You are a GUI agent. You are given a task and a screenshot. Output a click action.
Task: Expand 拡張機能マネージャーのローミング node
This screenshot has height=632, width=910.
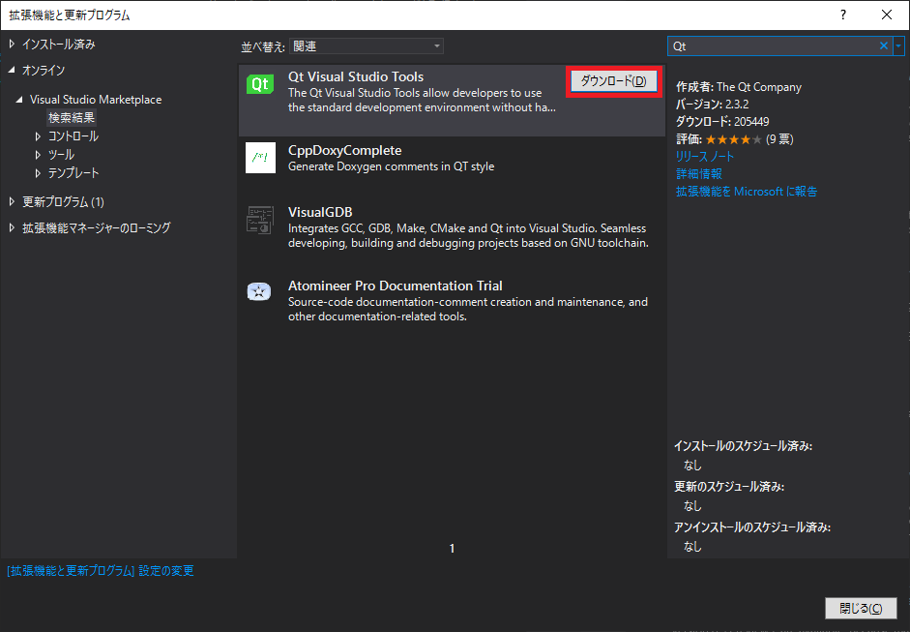(12, 227)
